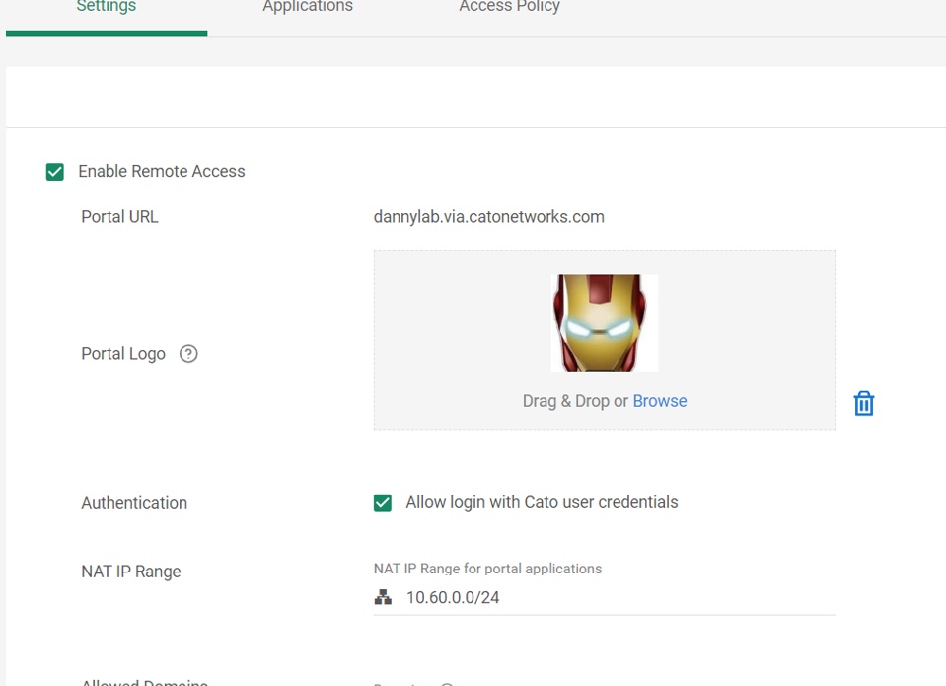The image size is (946, 686).
Task: Click the Iron Man logo thumbnail
Action: tap(605, 323)
